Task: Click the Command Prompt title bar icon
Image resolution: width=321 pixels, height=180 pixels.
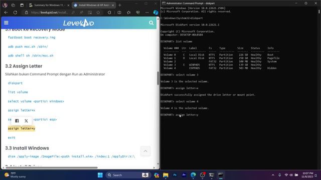Action: pos(164,3)
